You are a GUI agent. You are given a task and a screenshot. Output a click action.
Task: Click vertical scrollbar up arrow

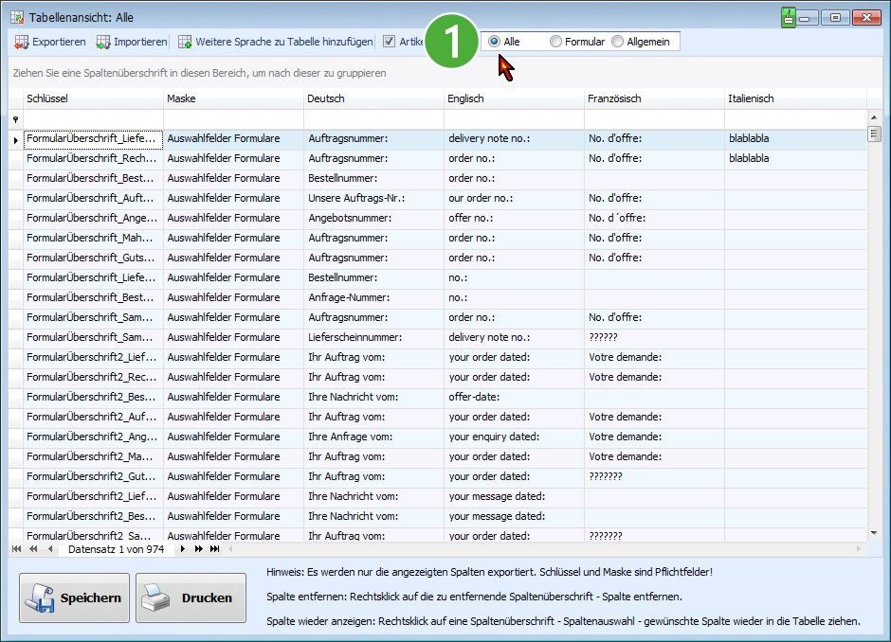click(874, 116)
